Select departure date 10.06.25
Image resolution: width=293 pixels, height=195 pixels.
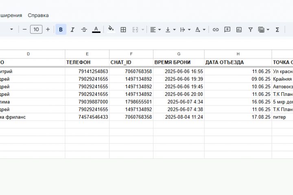238,87
